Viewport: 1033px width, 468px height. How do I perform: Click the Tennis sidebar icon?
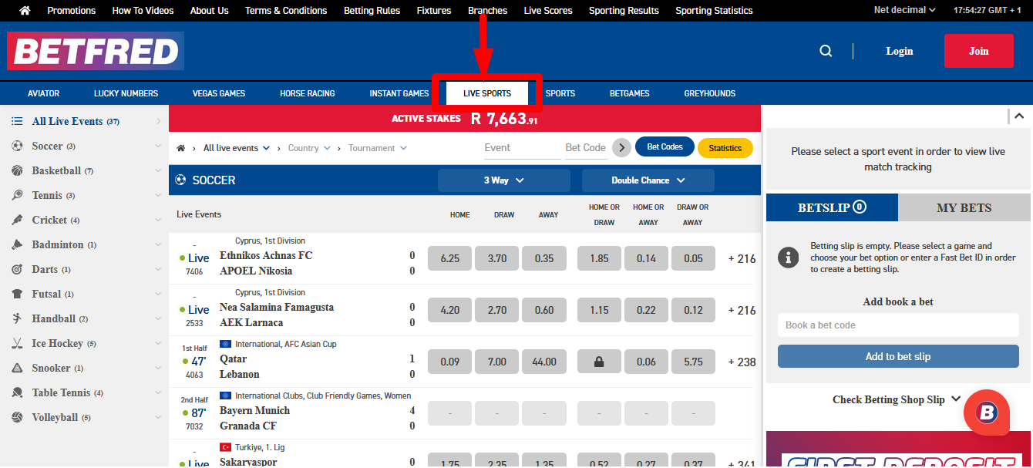coord(17,195)
